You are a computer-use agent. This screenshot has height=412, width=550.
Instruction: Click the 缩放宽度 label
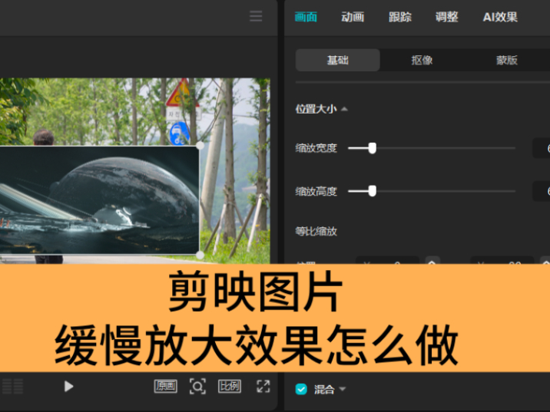(x=316, y=148)
